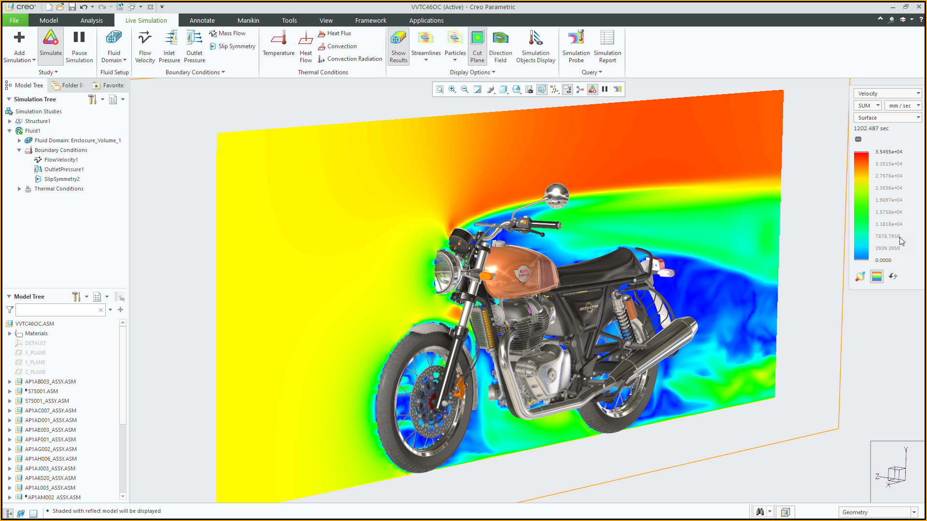Click the Pause Simulation icon
The width and height of the screenshot is (927, 521).
pyautogui.click(x=79, y=46)
